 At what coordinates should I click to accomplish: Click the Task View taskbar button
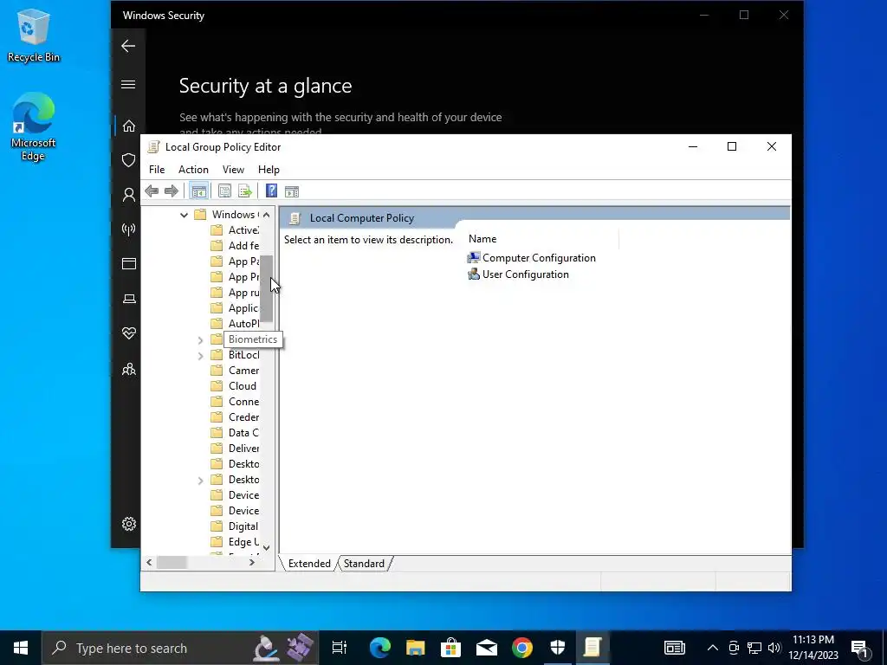[340, 648]
